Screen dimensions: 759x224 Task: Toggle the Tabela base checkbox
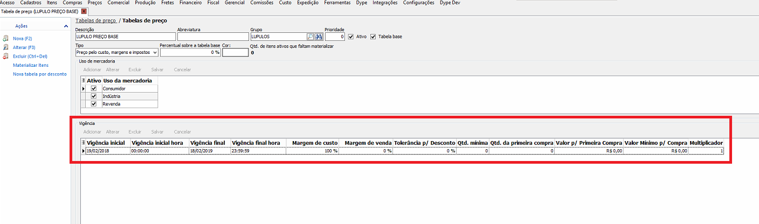tap(372, 37)
